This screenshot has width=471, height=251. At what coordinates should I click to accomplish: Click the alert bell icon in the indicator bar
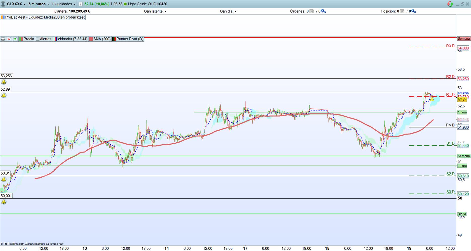click(3, 39)
